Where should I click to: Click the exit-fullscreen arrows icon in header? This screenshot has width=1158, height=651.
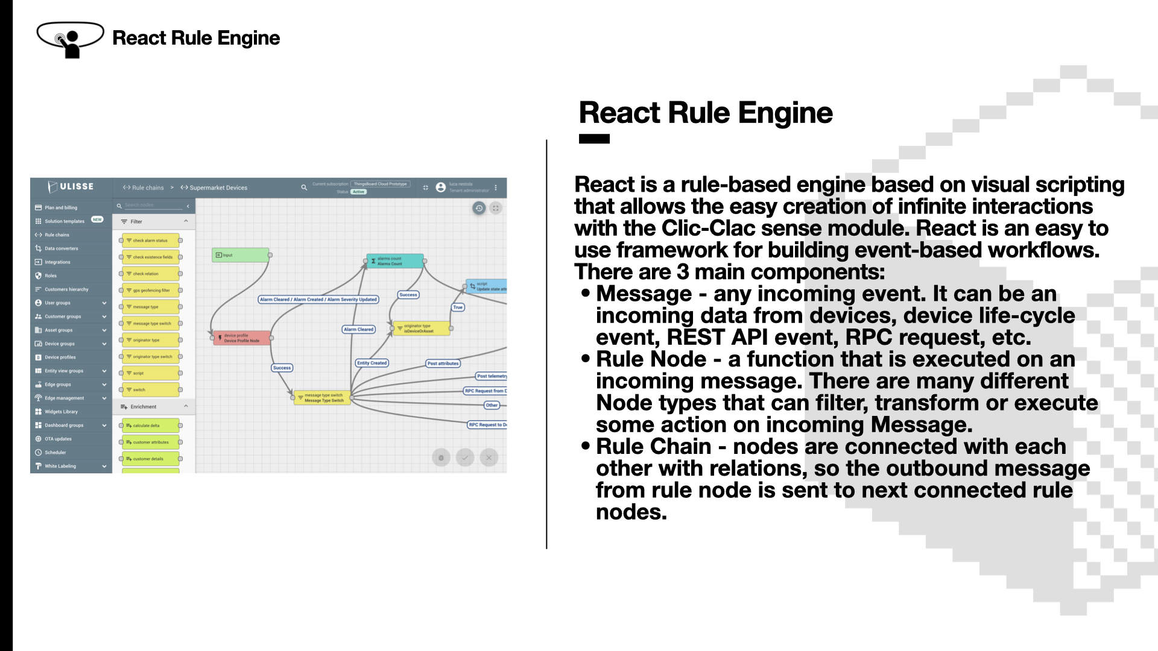426,187
